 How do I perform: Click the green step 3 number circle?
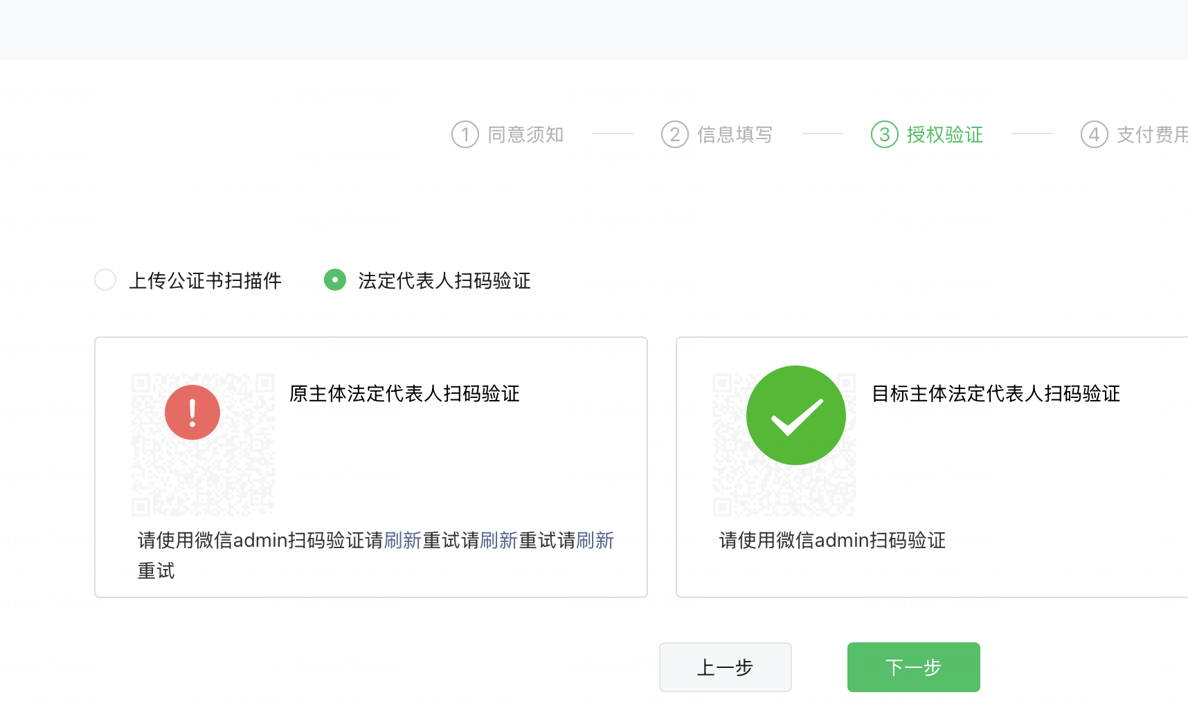(x=885, y=134)
